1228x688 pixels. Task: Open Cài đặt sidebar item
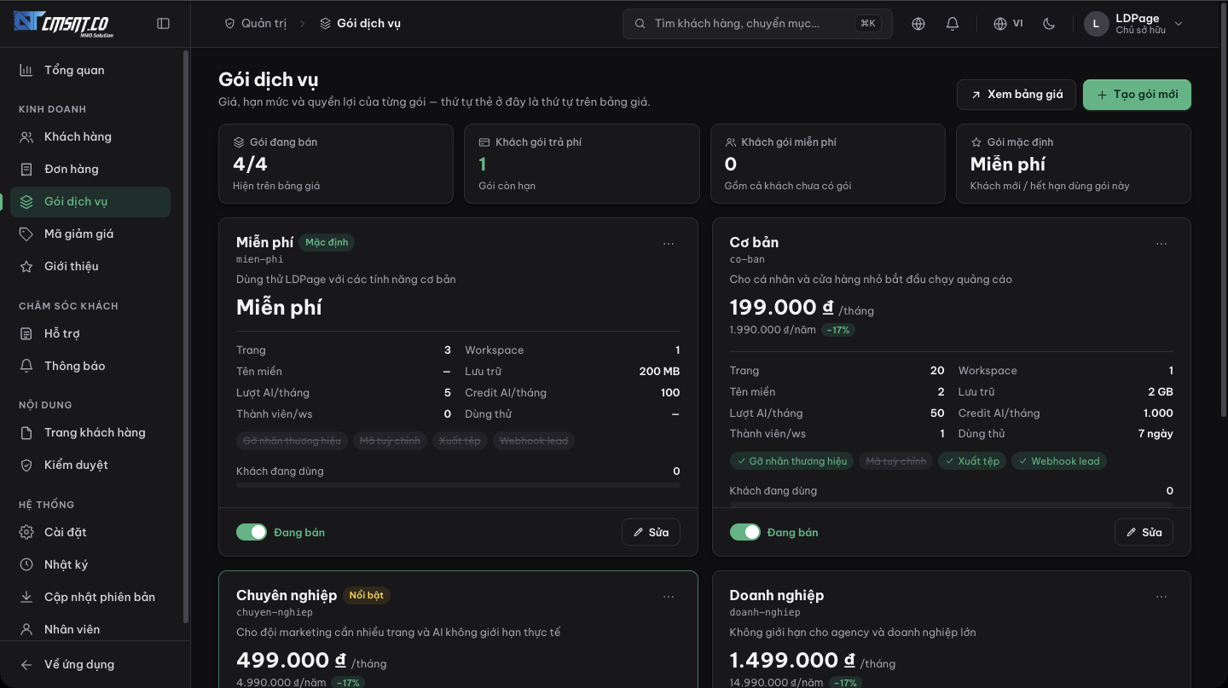pos(90,532)
